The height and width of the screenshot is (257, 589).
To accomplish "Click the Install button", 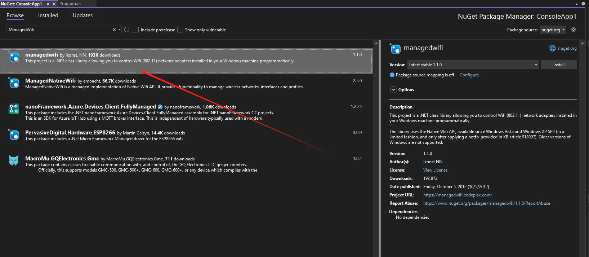I will [559, 65].
